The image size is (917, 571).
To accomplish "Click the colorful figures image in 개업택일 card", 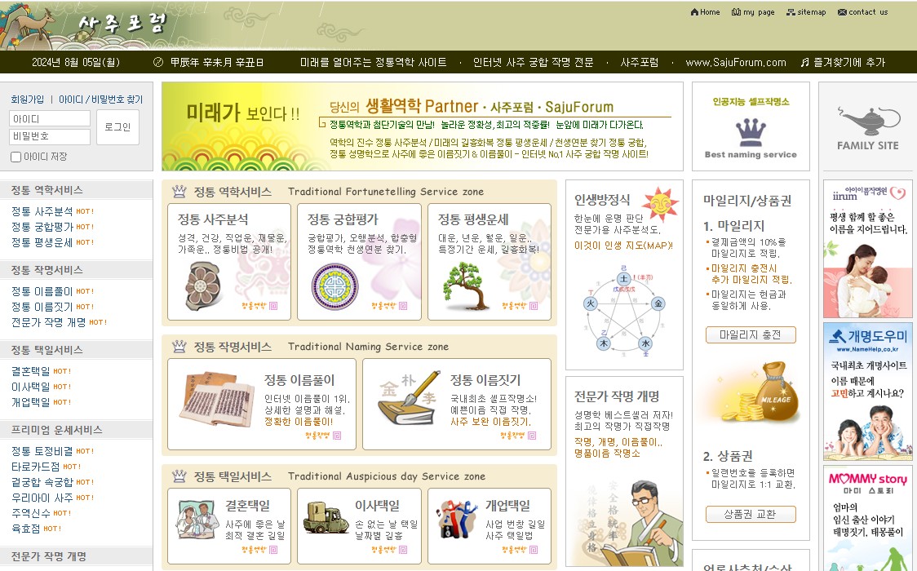I will tap(458, 519).
